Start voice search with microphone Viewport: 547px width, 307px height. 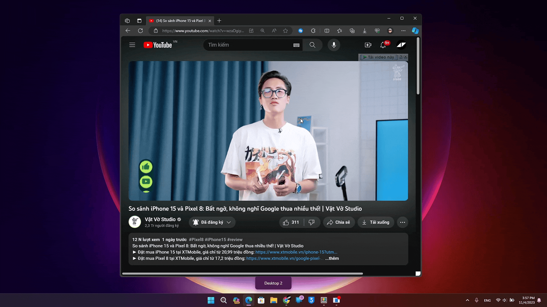click(x=334, y=45)
